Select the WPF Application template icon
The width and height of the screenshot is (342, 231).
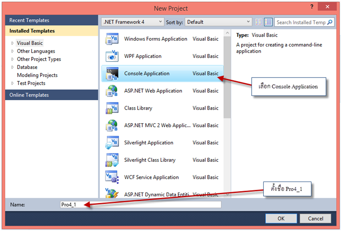click(112, 56)
